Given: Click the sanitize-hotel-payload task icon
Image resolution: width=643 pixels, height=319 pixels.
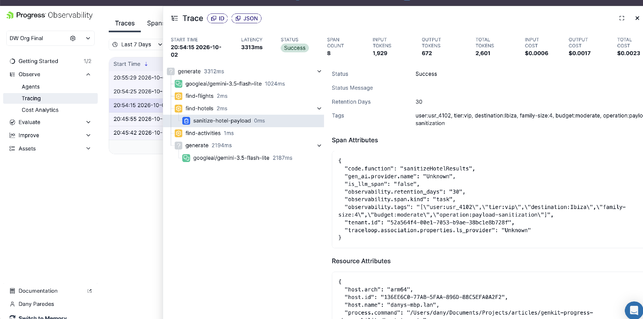Looking at the screenshot, I should [x=186, y=121].
